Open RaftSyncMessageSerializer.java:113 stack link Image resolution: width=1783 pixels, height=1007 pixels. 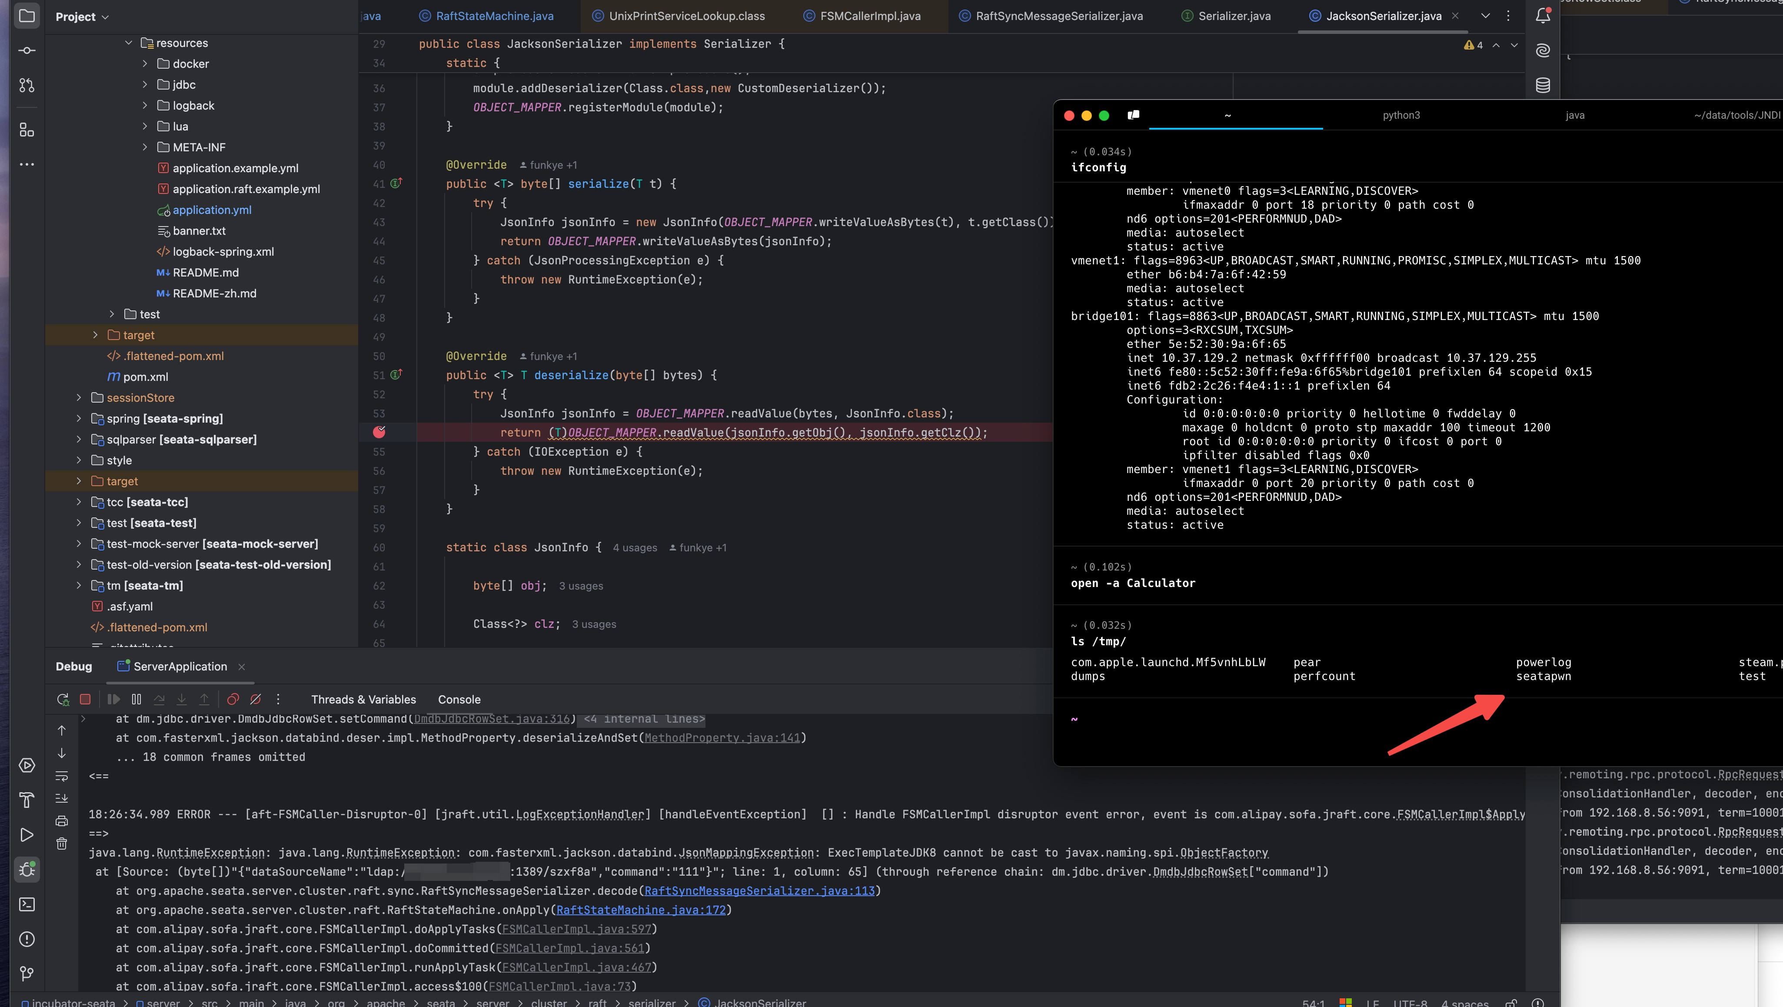click(759, 890)
